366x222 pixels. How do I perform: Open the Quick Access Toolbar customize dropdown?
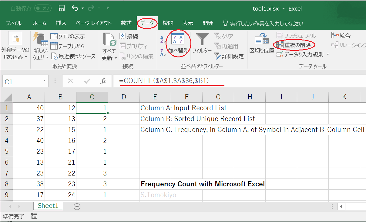pyautogui.click(x=108, y=8)
